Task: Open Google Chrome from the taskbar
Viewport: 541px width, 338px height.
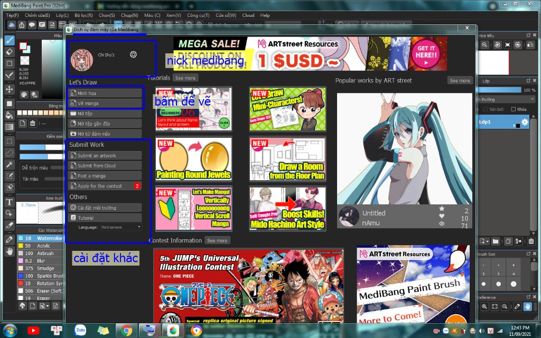Action: pyautogui.click(x=126, y=331)
